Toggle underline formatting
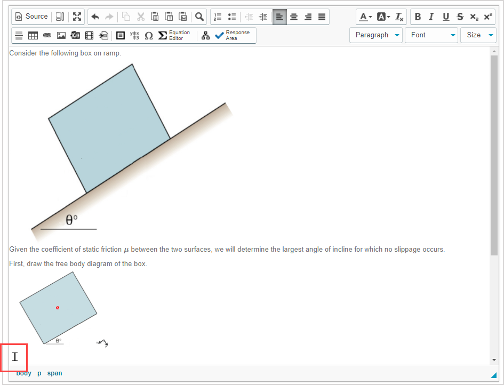This screenshot has height=385, width=504. pyautogui.click(x=446, y=17)
